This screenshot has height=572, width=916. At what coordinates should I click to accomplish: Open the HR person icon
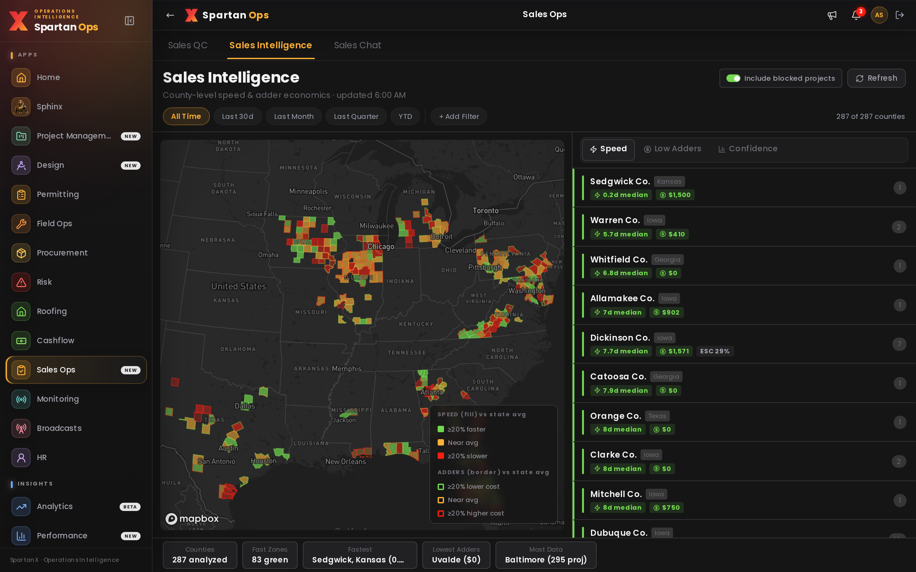pos(21,457)
